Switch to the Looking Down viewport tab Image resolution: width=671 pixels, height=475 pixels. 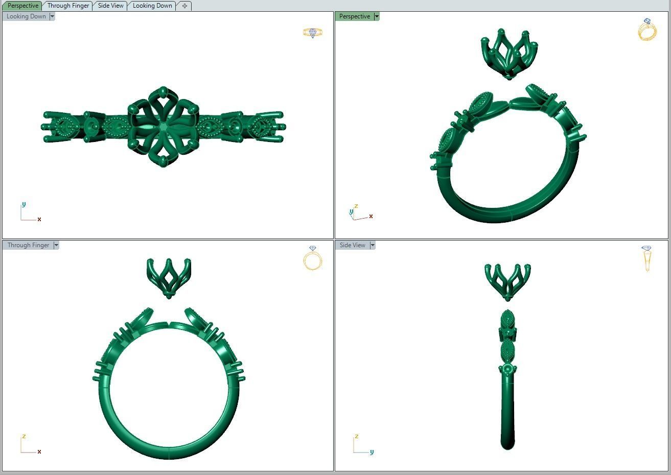(x=152, y=6)
